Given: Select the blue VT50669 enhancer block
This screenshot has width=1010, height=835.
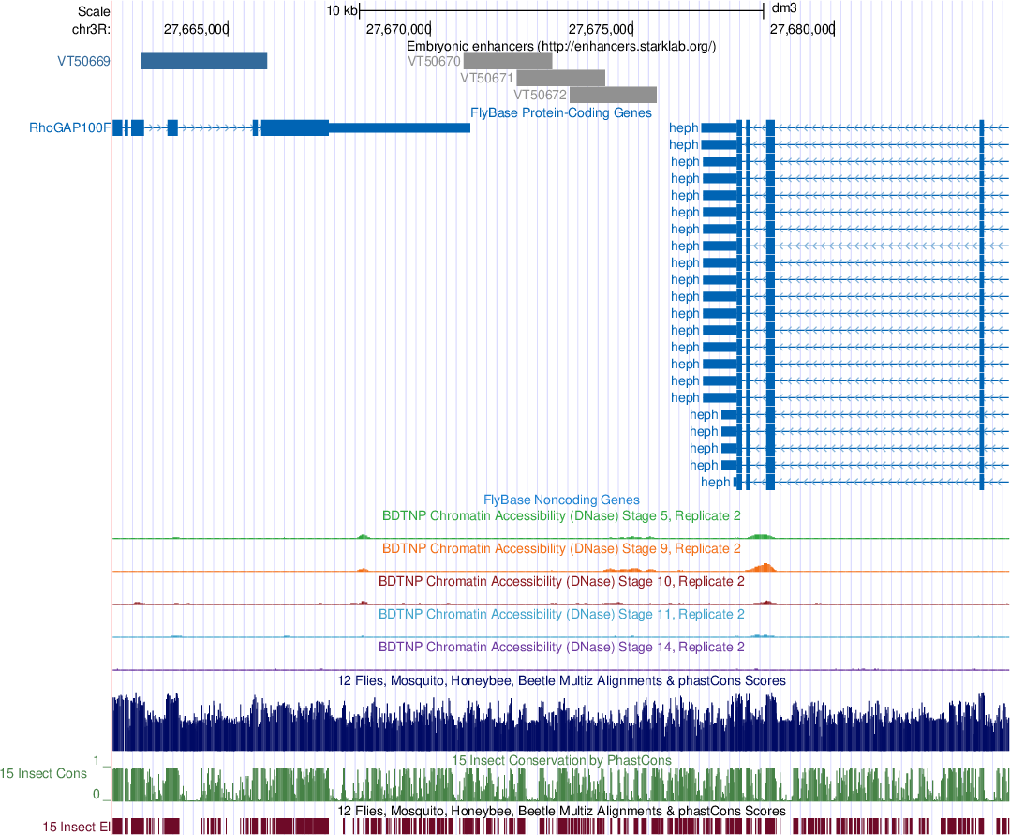Looking at the screenshot, I should [x=204, y=61].
